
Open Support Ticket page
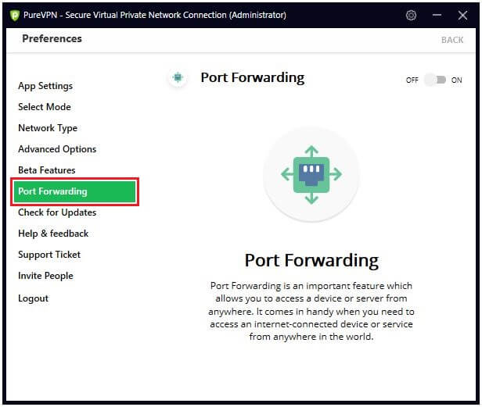(49, 255)
